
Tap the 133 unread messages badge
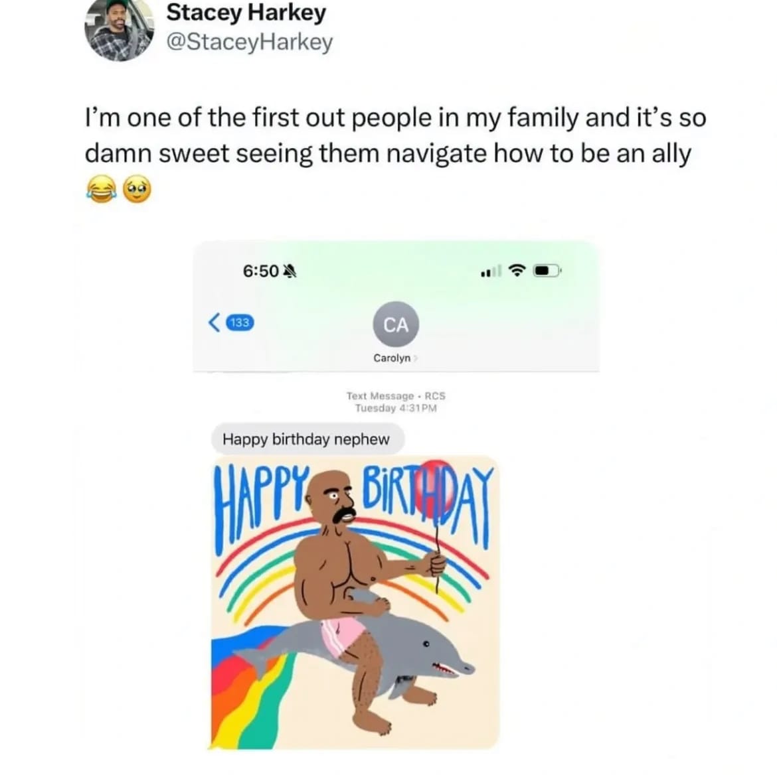[x=240, y=323]
